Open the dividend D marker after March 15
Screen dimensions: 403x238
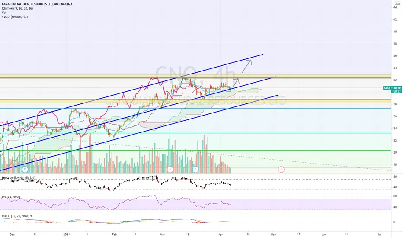coord(195,169)
